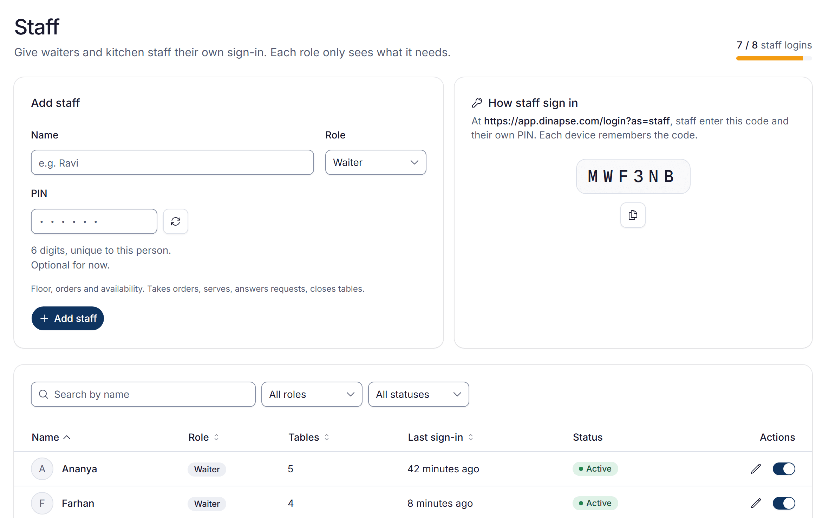Click Farhan's tables count 4
This screenshot has width=829, height=518.
click(x=291, y=503)
